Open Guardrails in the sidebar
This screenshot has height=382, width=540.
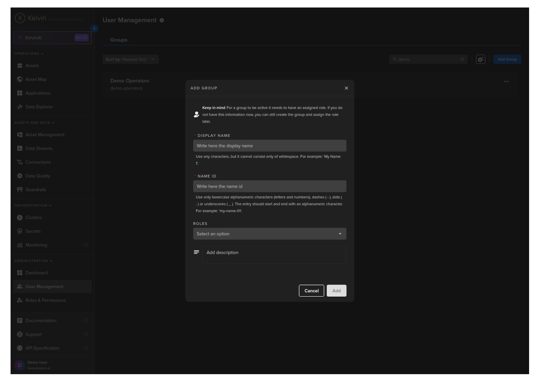pyautogui.click(x=35, y=190)
